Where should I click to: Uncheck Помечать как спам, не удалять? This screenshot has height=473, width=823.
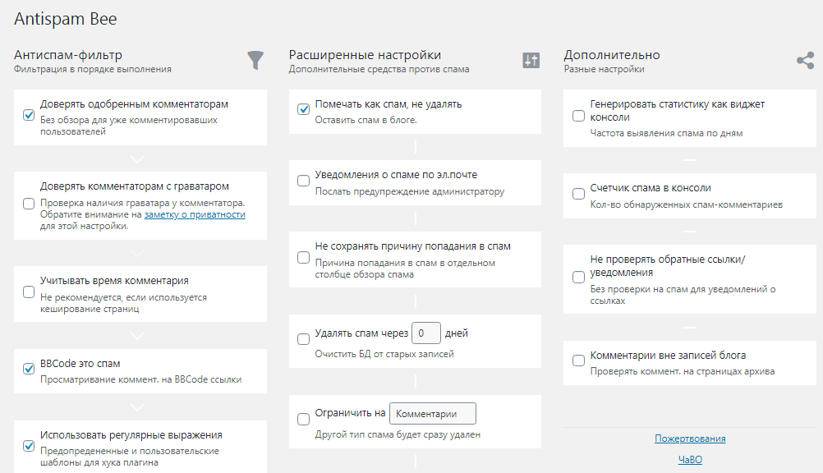(303, 109)
